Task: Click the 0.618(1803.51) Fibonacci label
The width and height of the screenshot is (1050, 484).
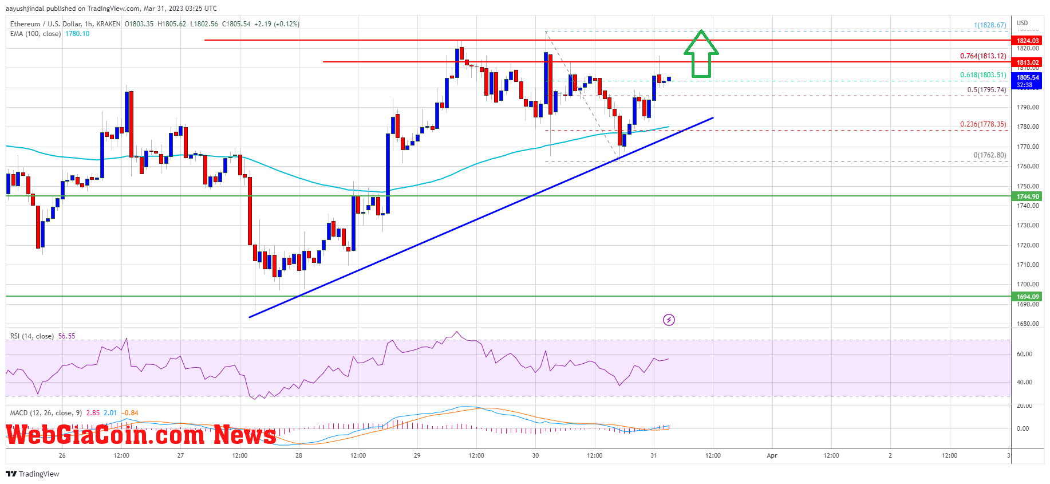Action: (x=983, y=75)
